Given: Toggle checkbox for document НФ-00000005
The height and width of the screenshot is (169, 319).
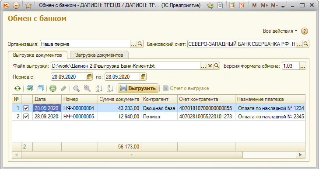Looking at the screenshot, I should pos(26,117).
